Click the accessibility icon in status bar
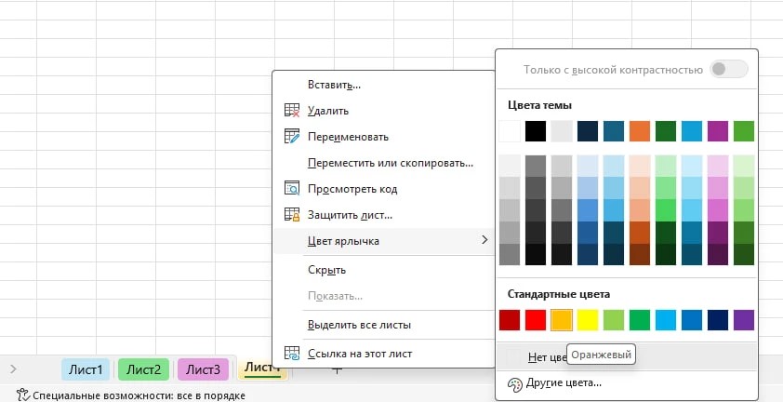783x402 pixels. pyautogui.click(x=21, y=395)
